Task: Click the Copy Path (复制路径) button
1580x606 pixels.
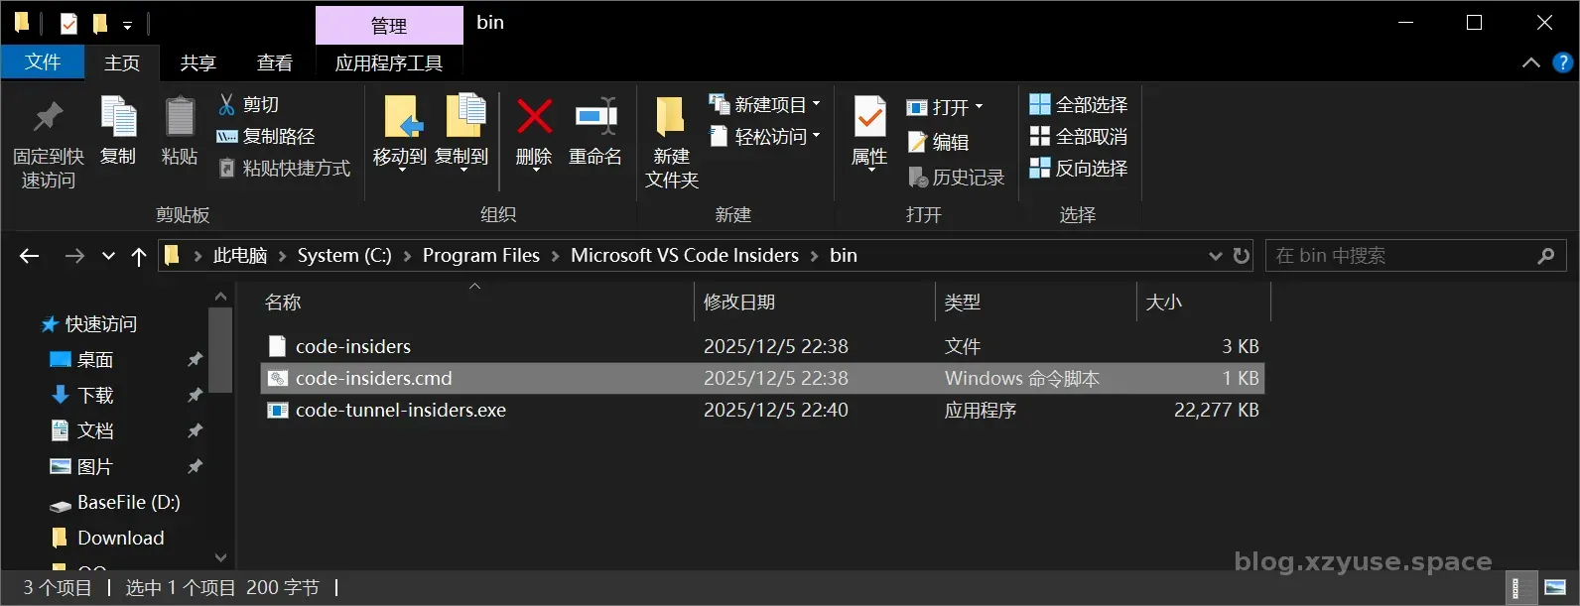Action: click(x=266, y=136)
